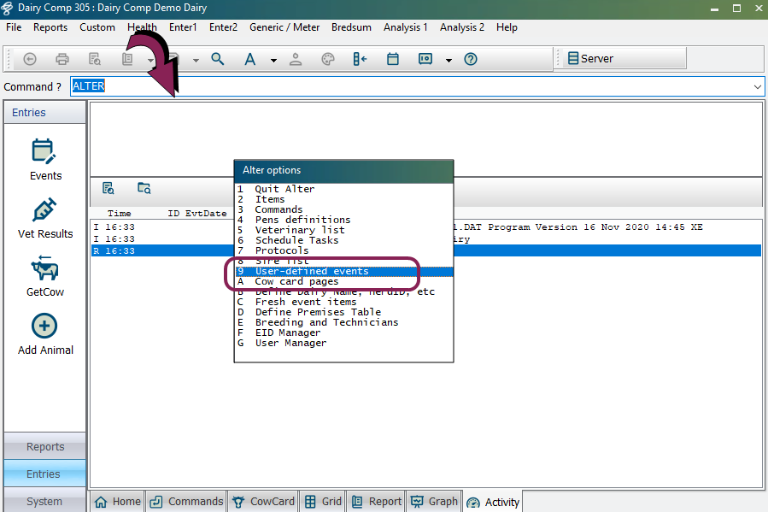
Task: Click the magnifier search toolbar icon
Action: point(218,59)
